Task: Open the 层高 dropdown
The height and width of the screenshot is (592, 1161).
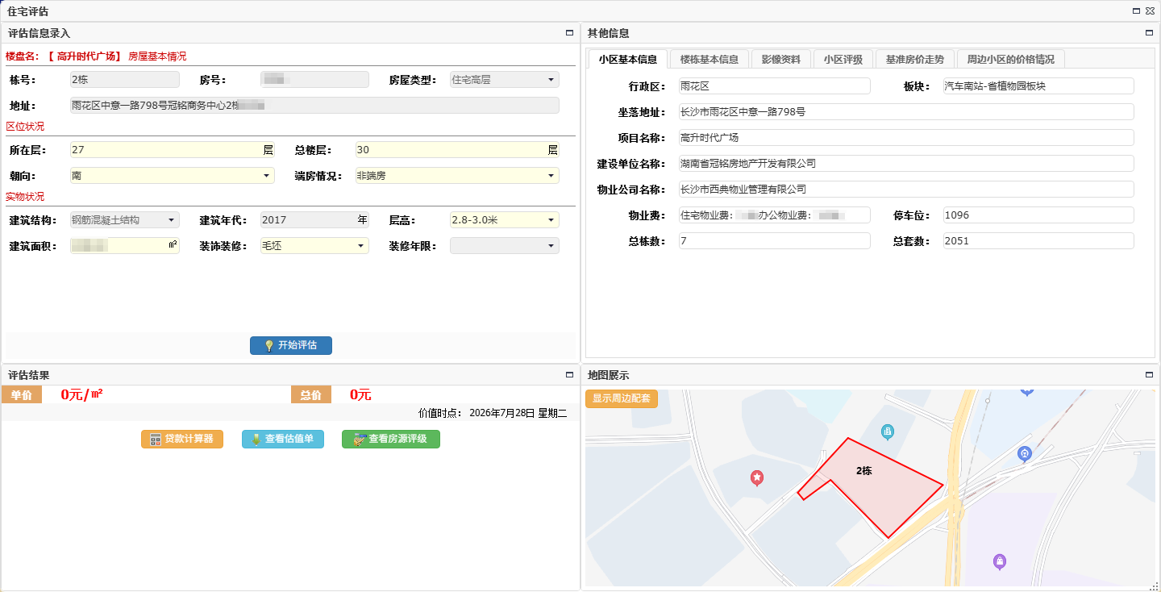Action: 551,220
